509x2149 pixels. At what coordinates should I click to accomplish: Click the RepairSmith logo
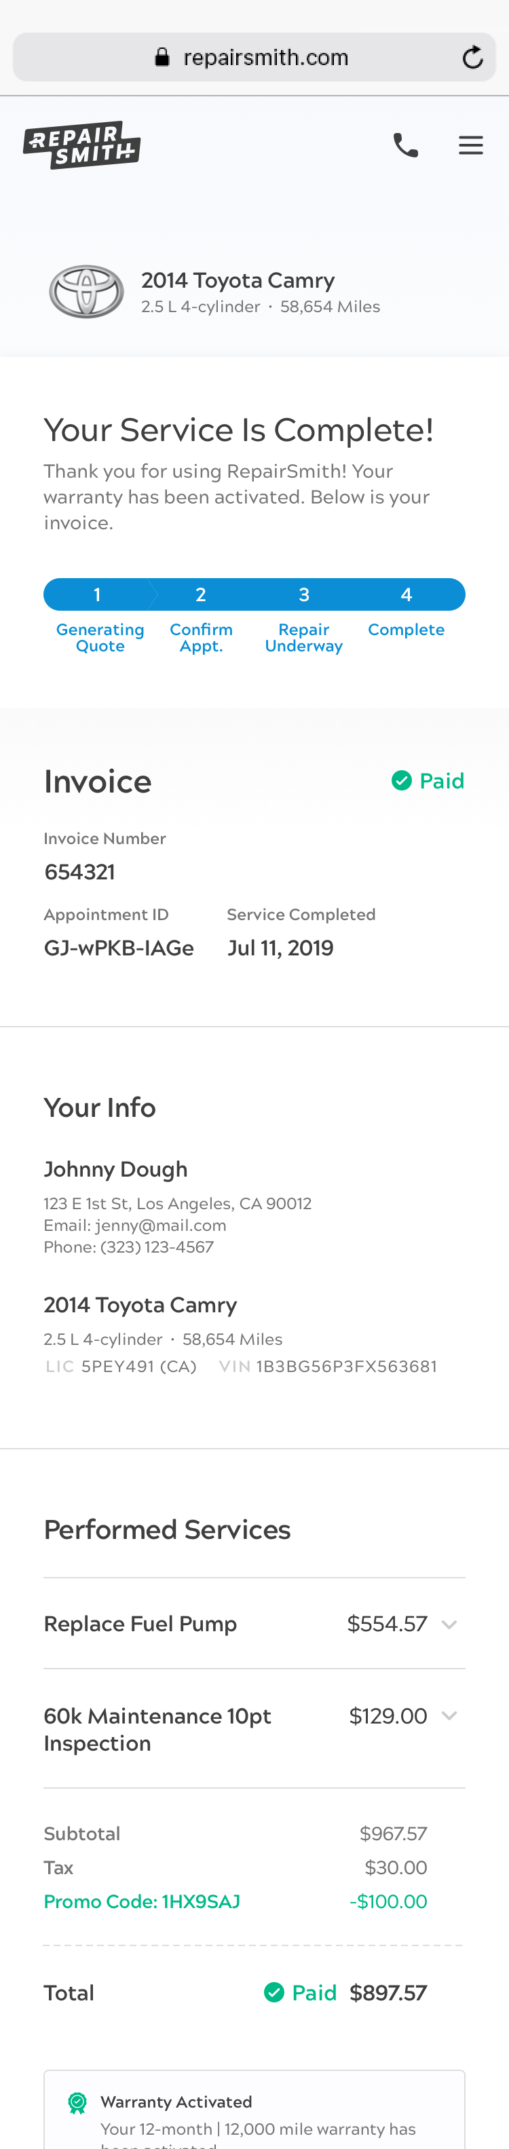[x=81, y=145]
